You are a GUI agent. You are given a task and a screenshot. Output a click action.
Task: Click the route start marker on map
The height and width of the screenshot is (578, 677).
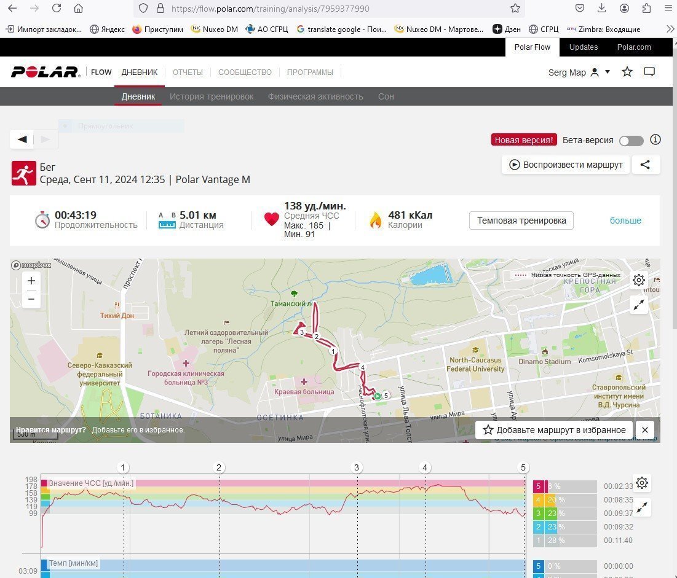point(378,396)
